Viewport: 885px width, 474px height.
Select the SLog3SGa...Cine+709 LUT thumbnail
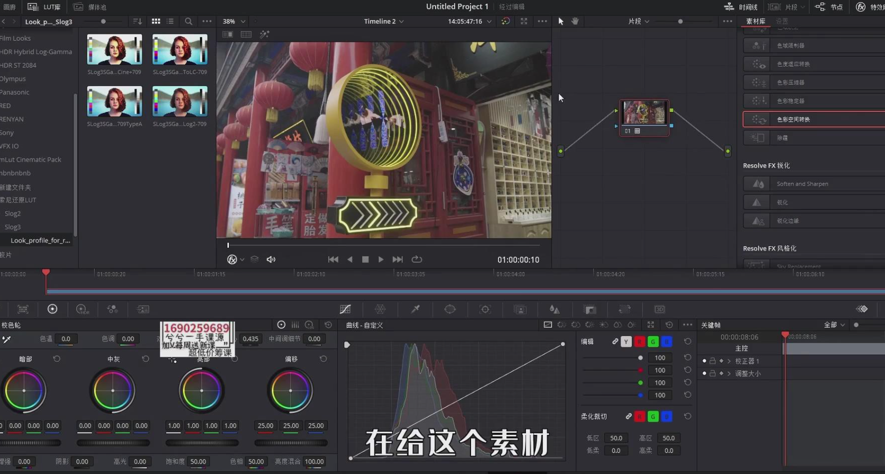click(x=114, y=50)
